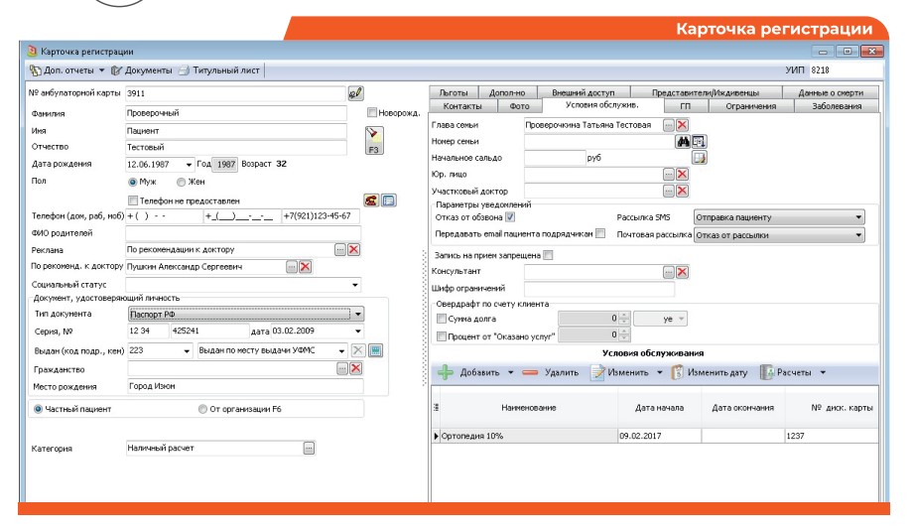
Task: Open the Тип документа dropdown arrow
Action: click(358, 314)
